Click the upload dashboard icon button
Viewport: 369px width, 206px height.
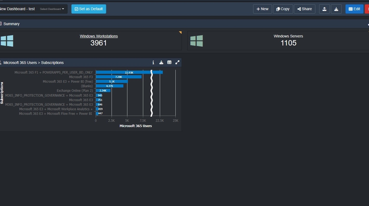click(x=324, y=9)
